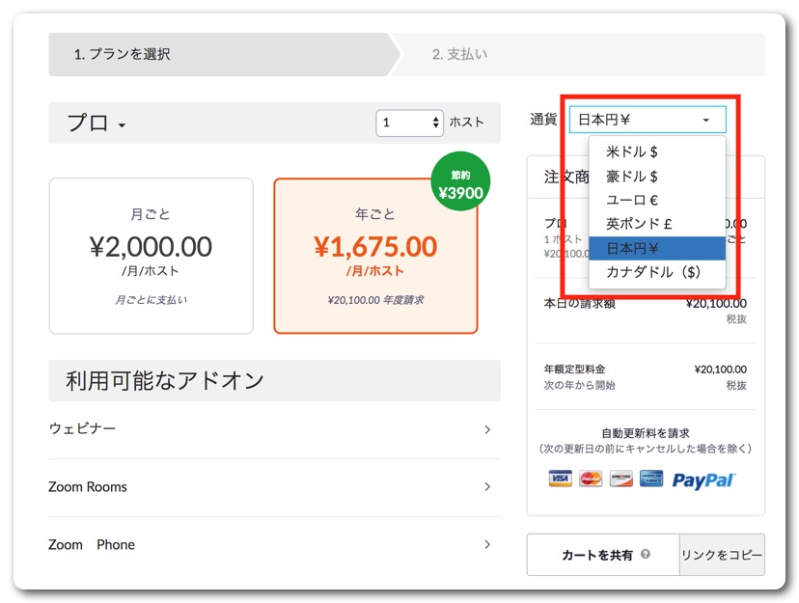Click the PayPal logo

pyautogui.click(x=703, y=480)
